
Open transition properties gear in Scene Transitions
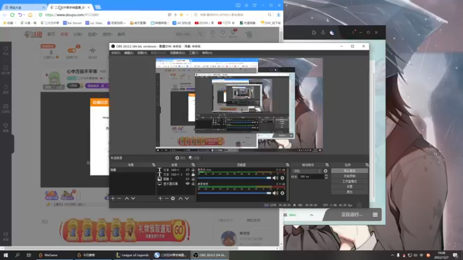325,171
